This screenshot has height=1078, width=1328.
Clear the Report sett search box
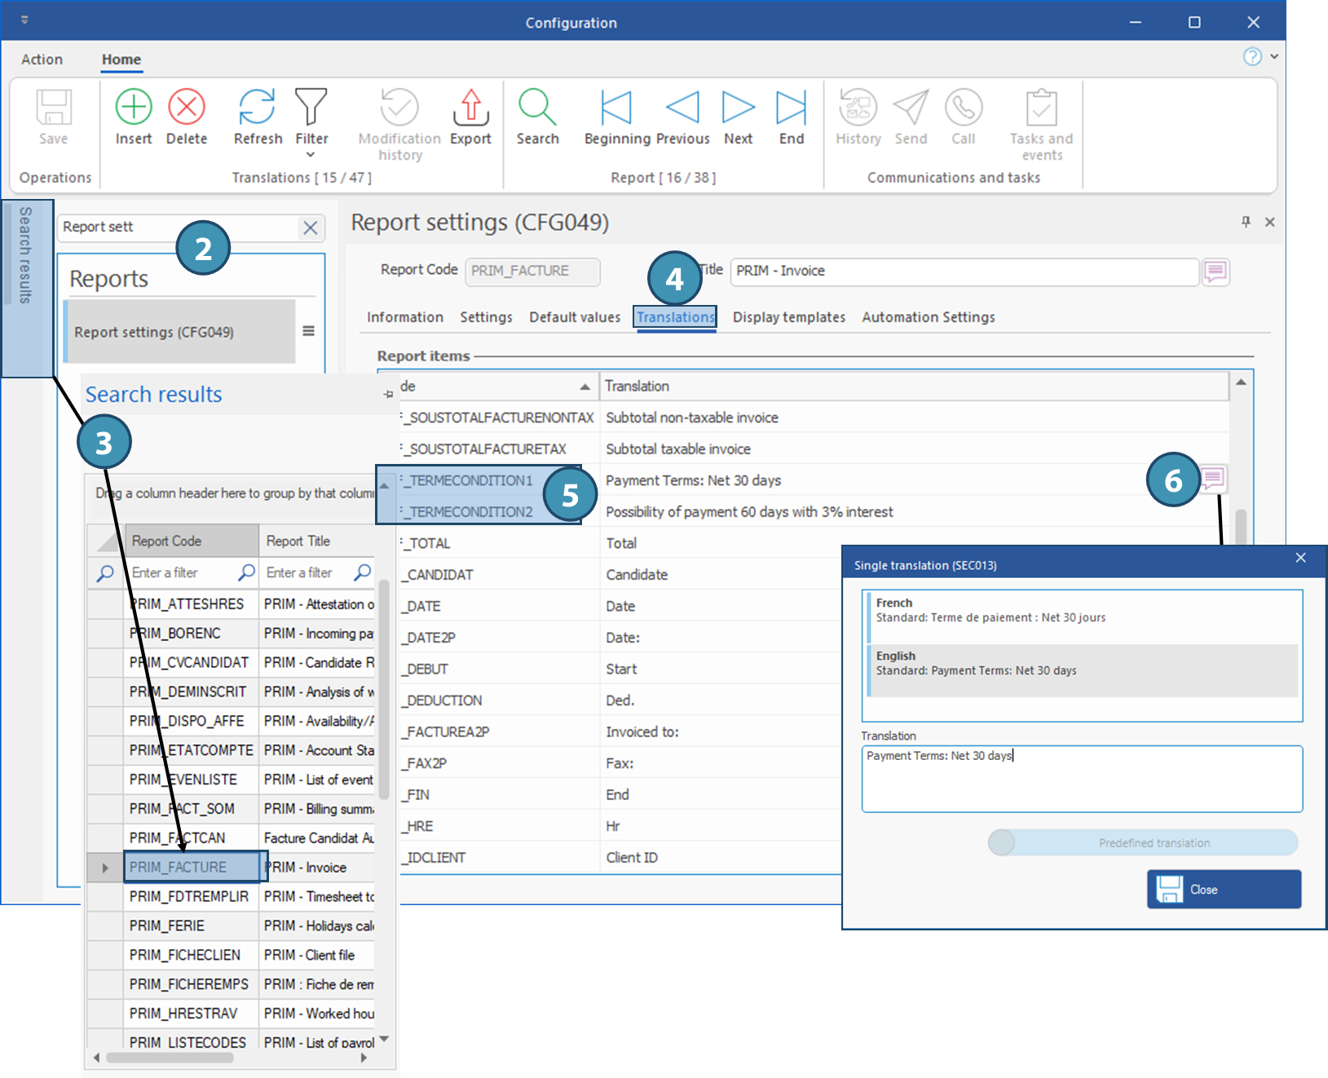point(311,228)
